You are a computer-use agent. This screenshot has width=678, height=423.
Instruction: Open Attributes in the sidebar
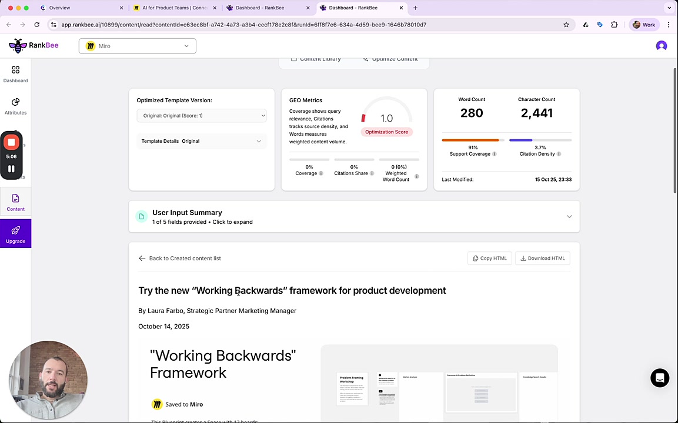pyautogui.click(x=15, y=106)
